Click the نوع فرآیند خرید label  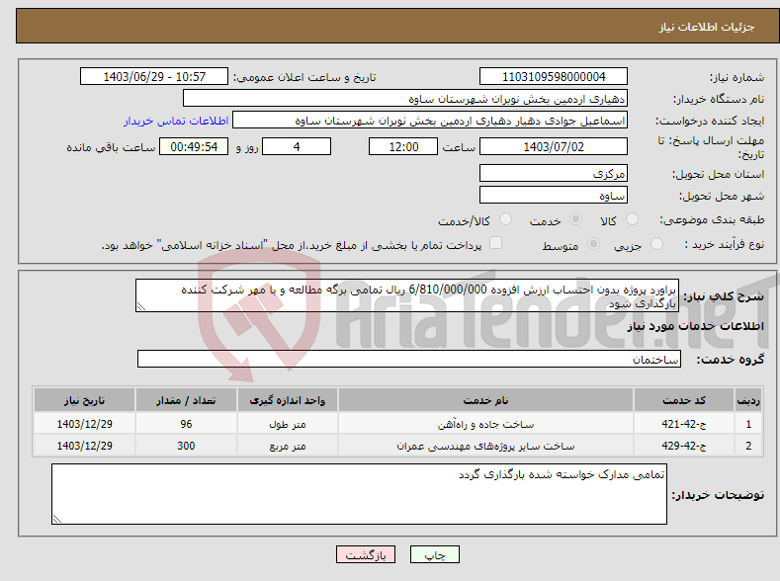(725, 244)
